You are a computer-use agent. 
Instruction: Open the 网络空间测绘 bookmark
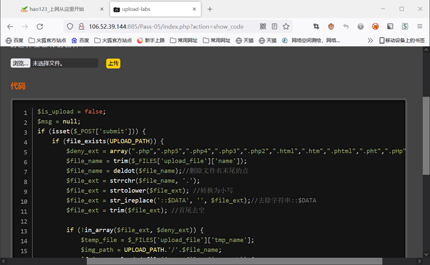click(311, 40)
